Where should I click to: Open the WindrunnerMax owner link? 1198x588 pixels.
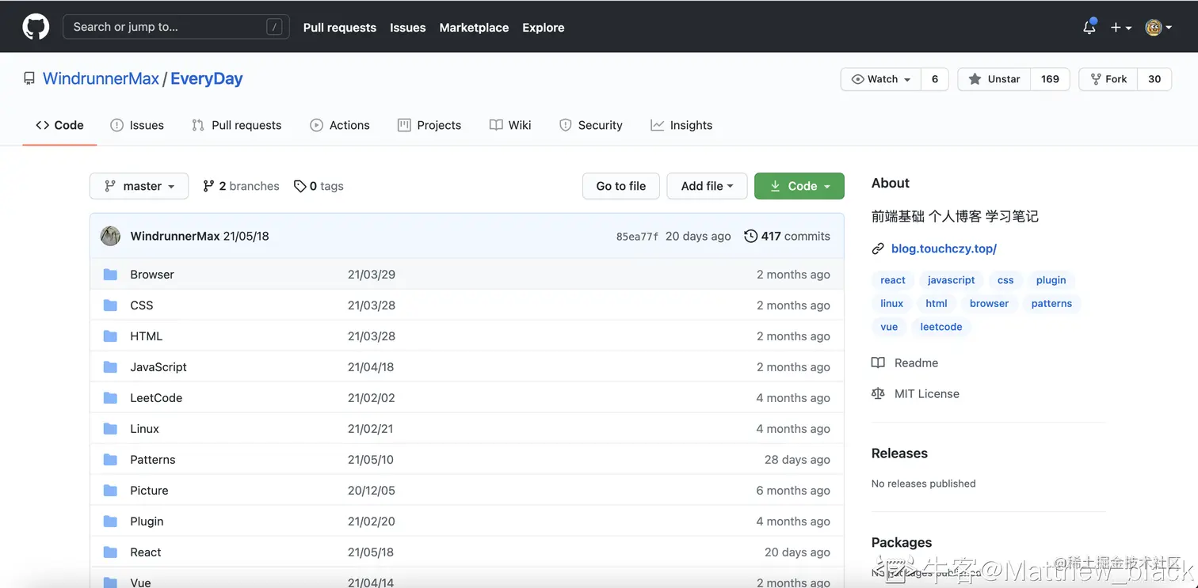pos(101,78)
